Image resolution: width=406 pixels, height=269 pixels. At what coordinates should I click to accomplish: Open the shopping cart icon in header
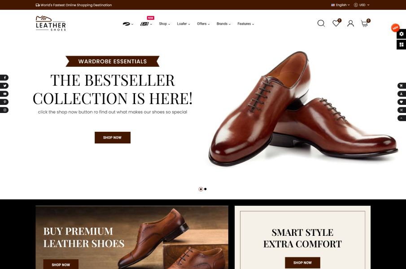365,23
